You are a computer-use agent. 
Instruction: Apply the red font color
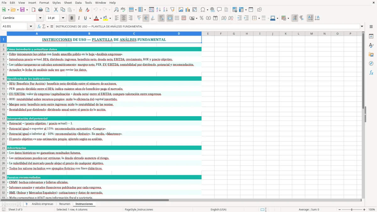click(96, 18)
